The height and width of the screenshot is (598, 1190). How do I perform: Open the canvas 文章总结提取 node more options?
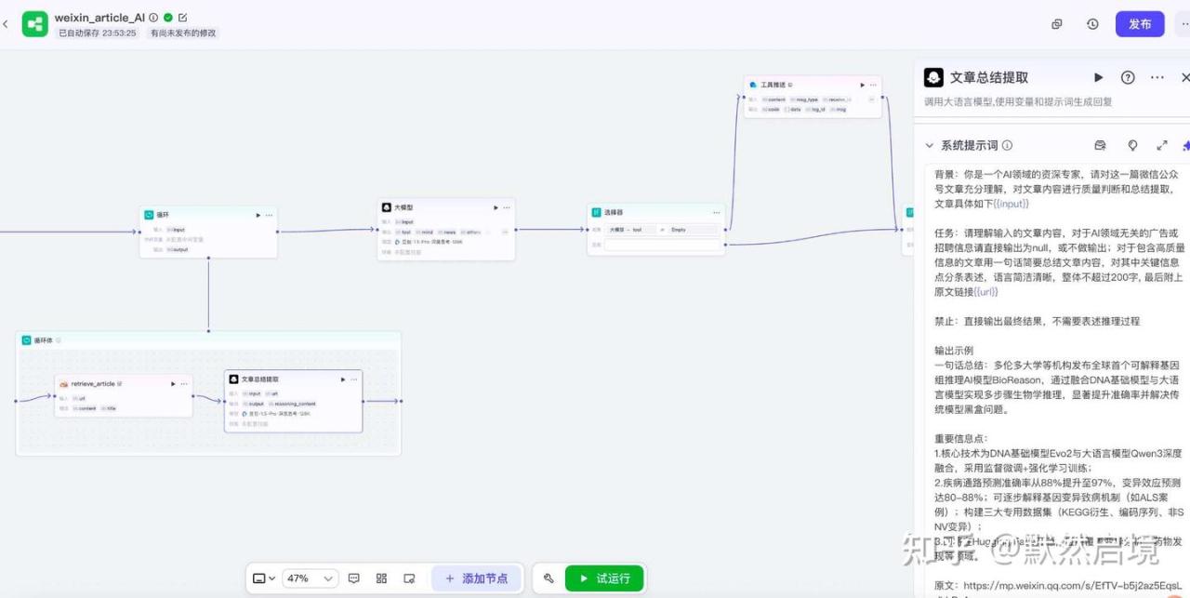[354, 379]
